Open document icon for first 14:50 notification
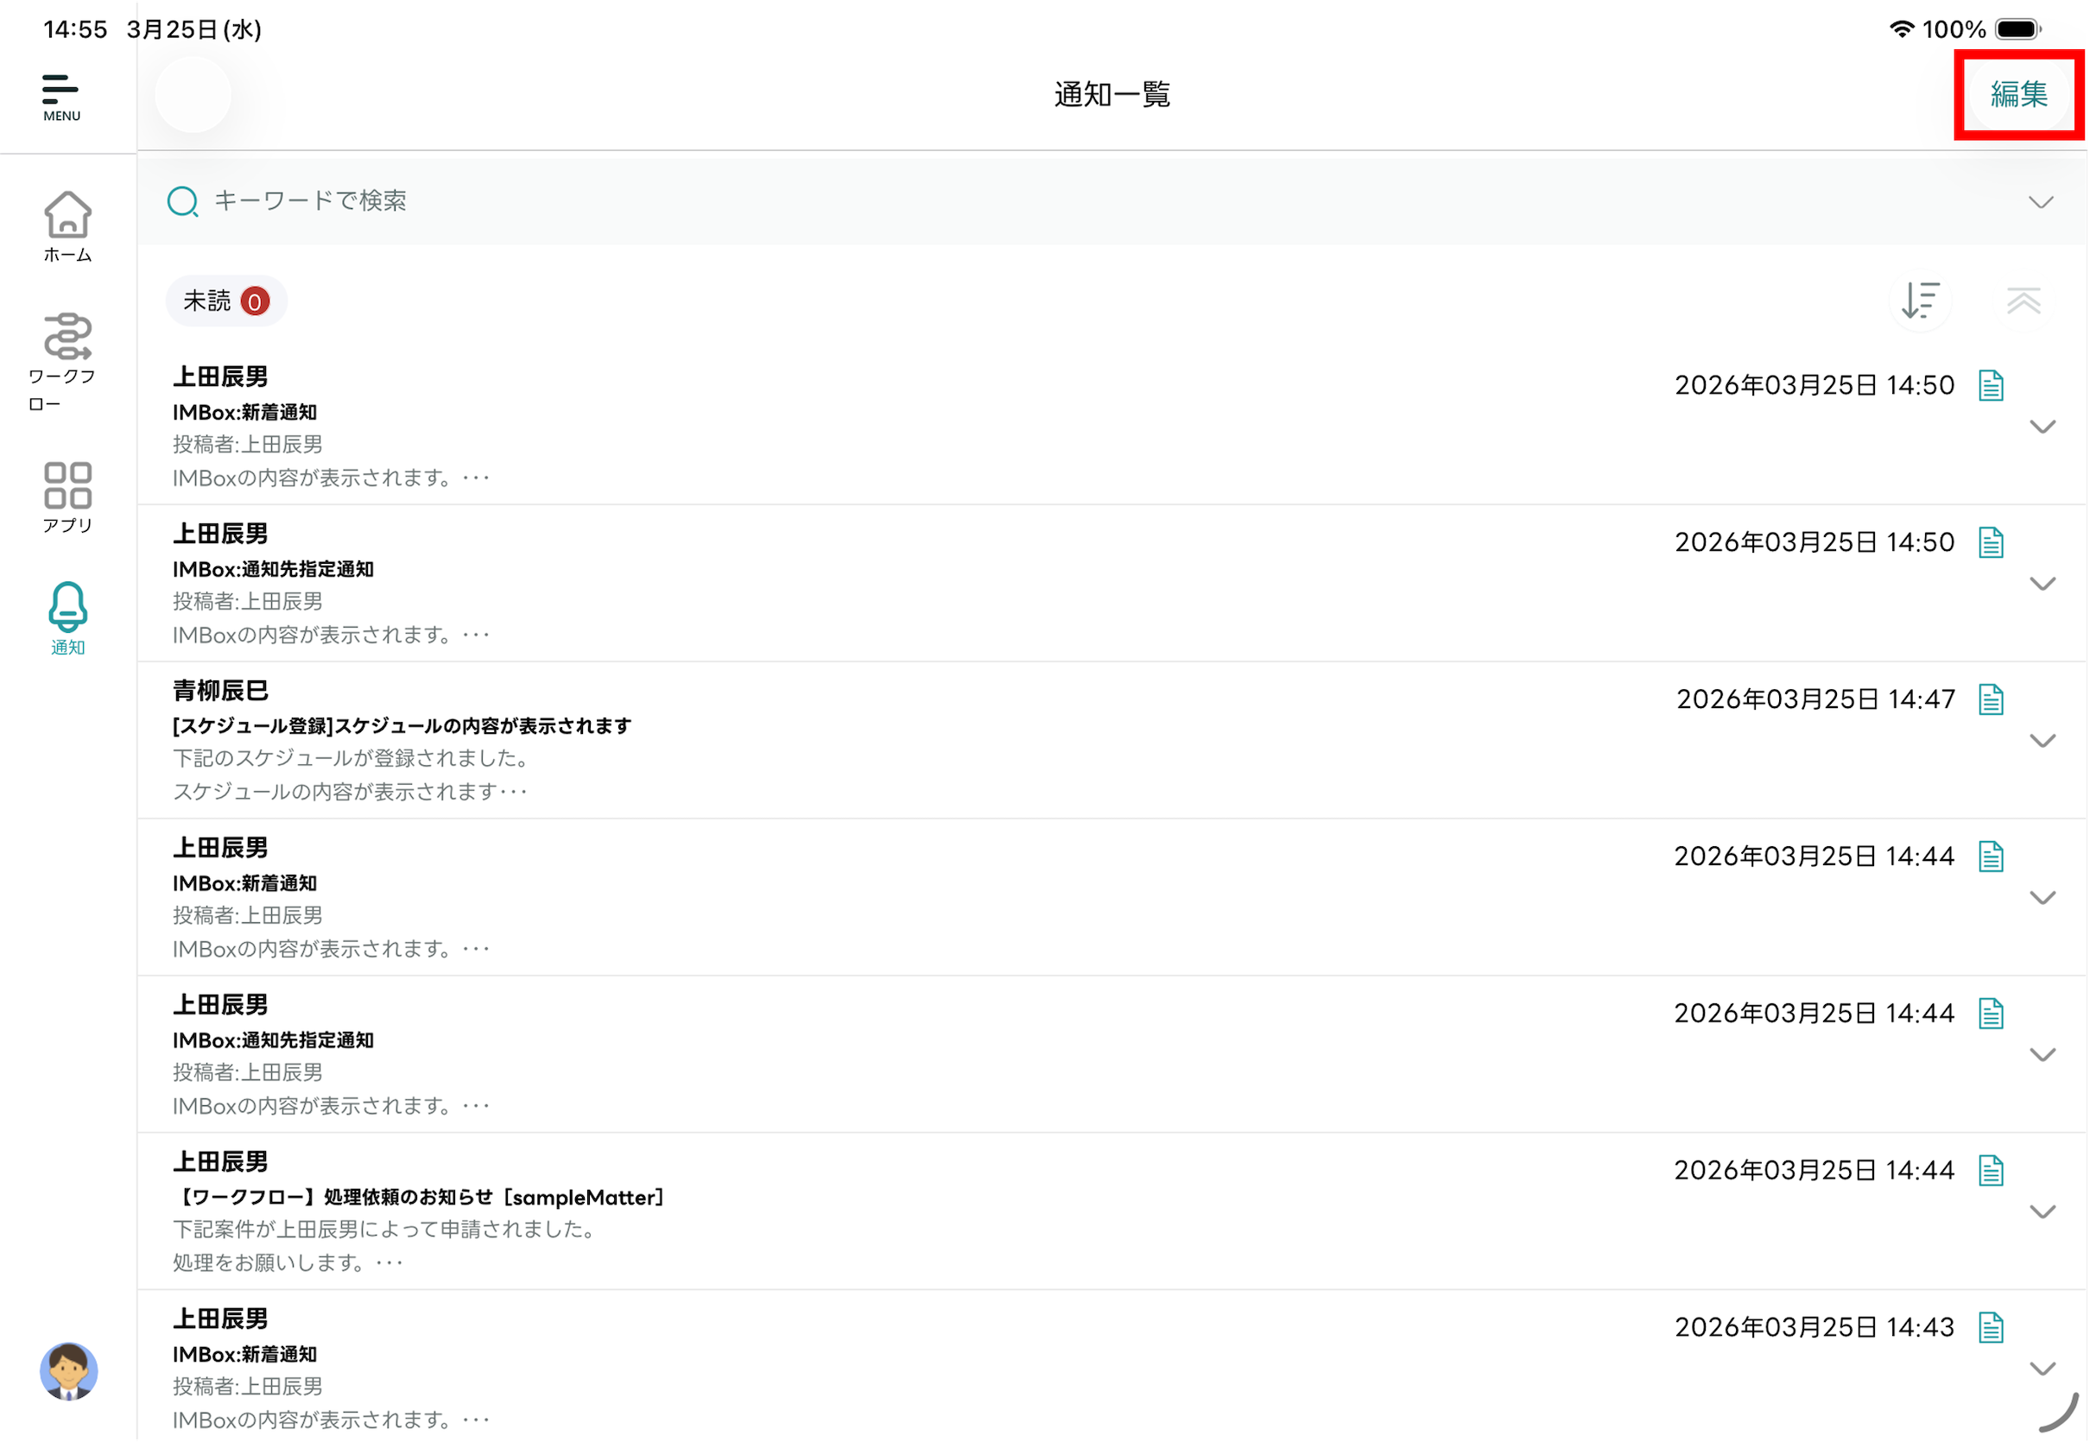The image size is (2090, 1442). click(x=1991, y=386)
